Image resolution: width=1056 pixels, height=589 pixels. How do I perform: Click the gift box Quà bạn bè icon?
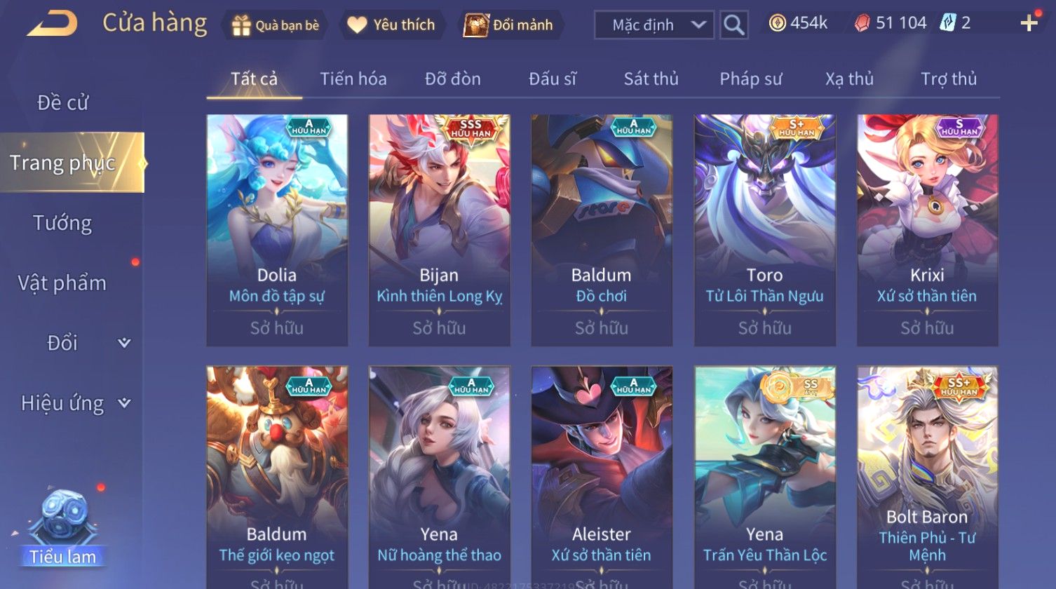point(241,26)
